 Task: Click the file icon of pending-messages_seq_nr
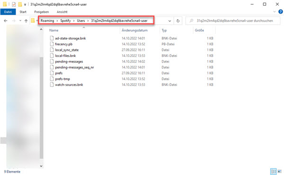pos(52,67)
